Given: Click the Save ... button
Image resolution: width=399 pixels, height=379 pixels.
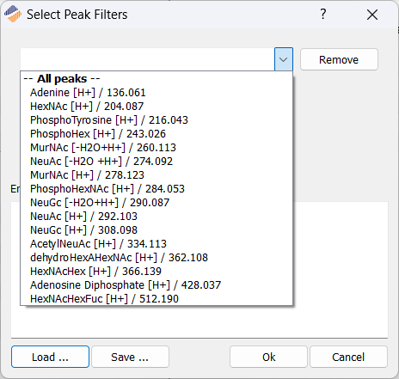Looking at the screenshot, I should tap(130, 357).
